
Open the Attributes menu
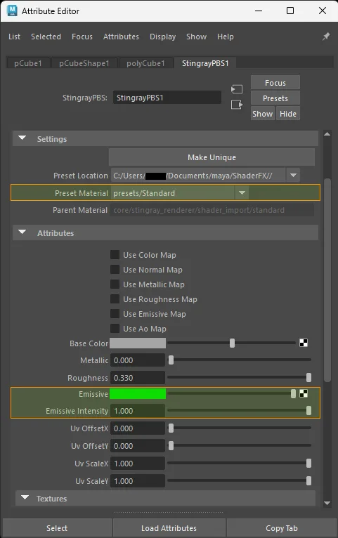[x=121, y=37]
